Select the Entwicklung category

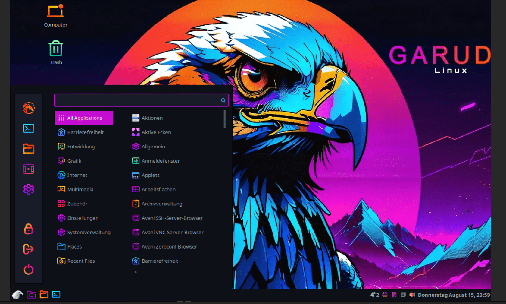click(84, 147)
